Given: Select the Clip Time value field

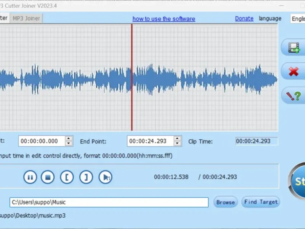Looking at the screenshot, I should (x=257, y=141).
